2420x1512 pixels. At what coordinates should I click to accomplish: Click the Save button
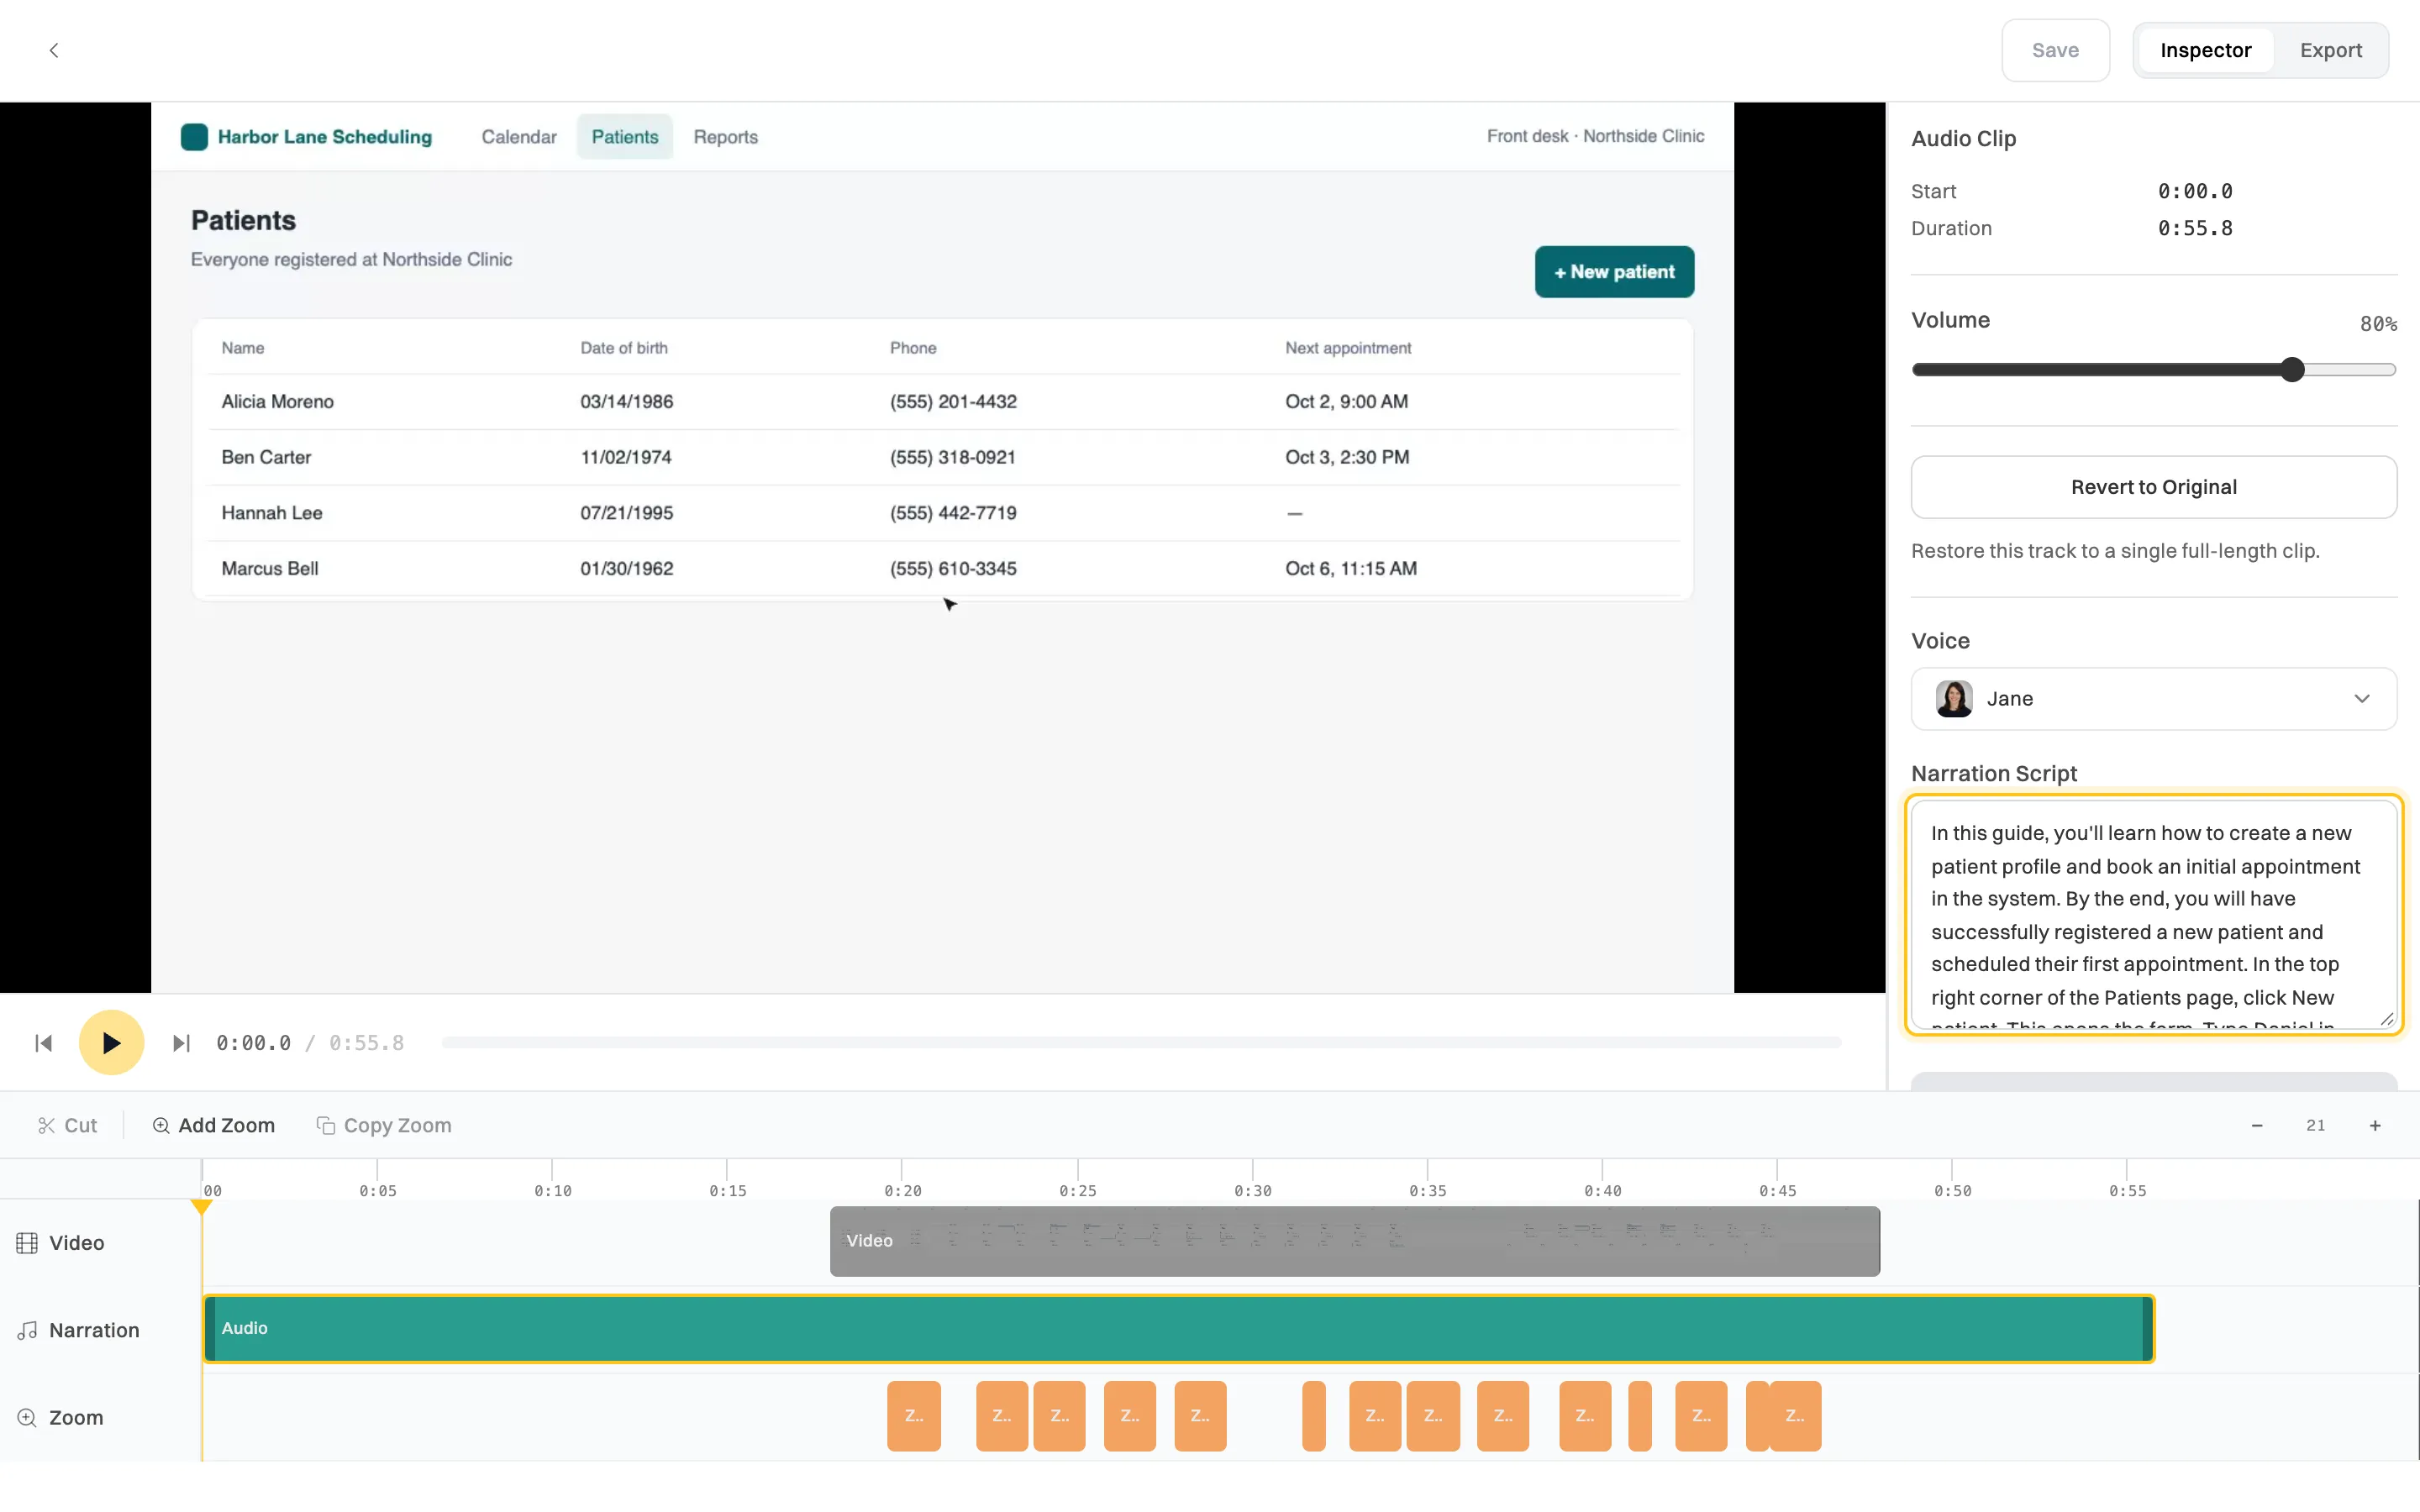pos(2055,50)
